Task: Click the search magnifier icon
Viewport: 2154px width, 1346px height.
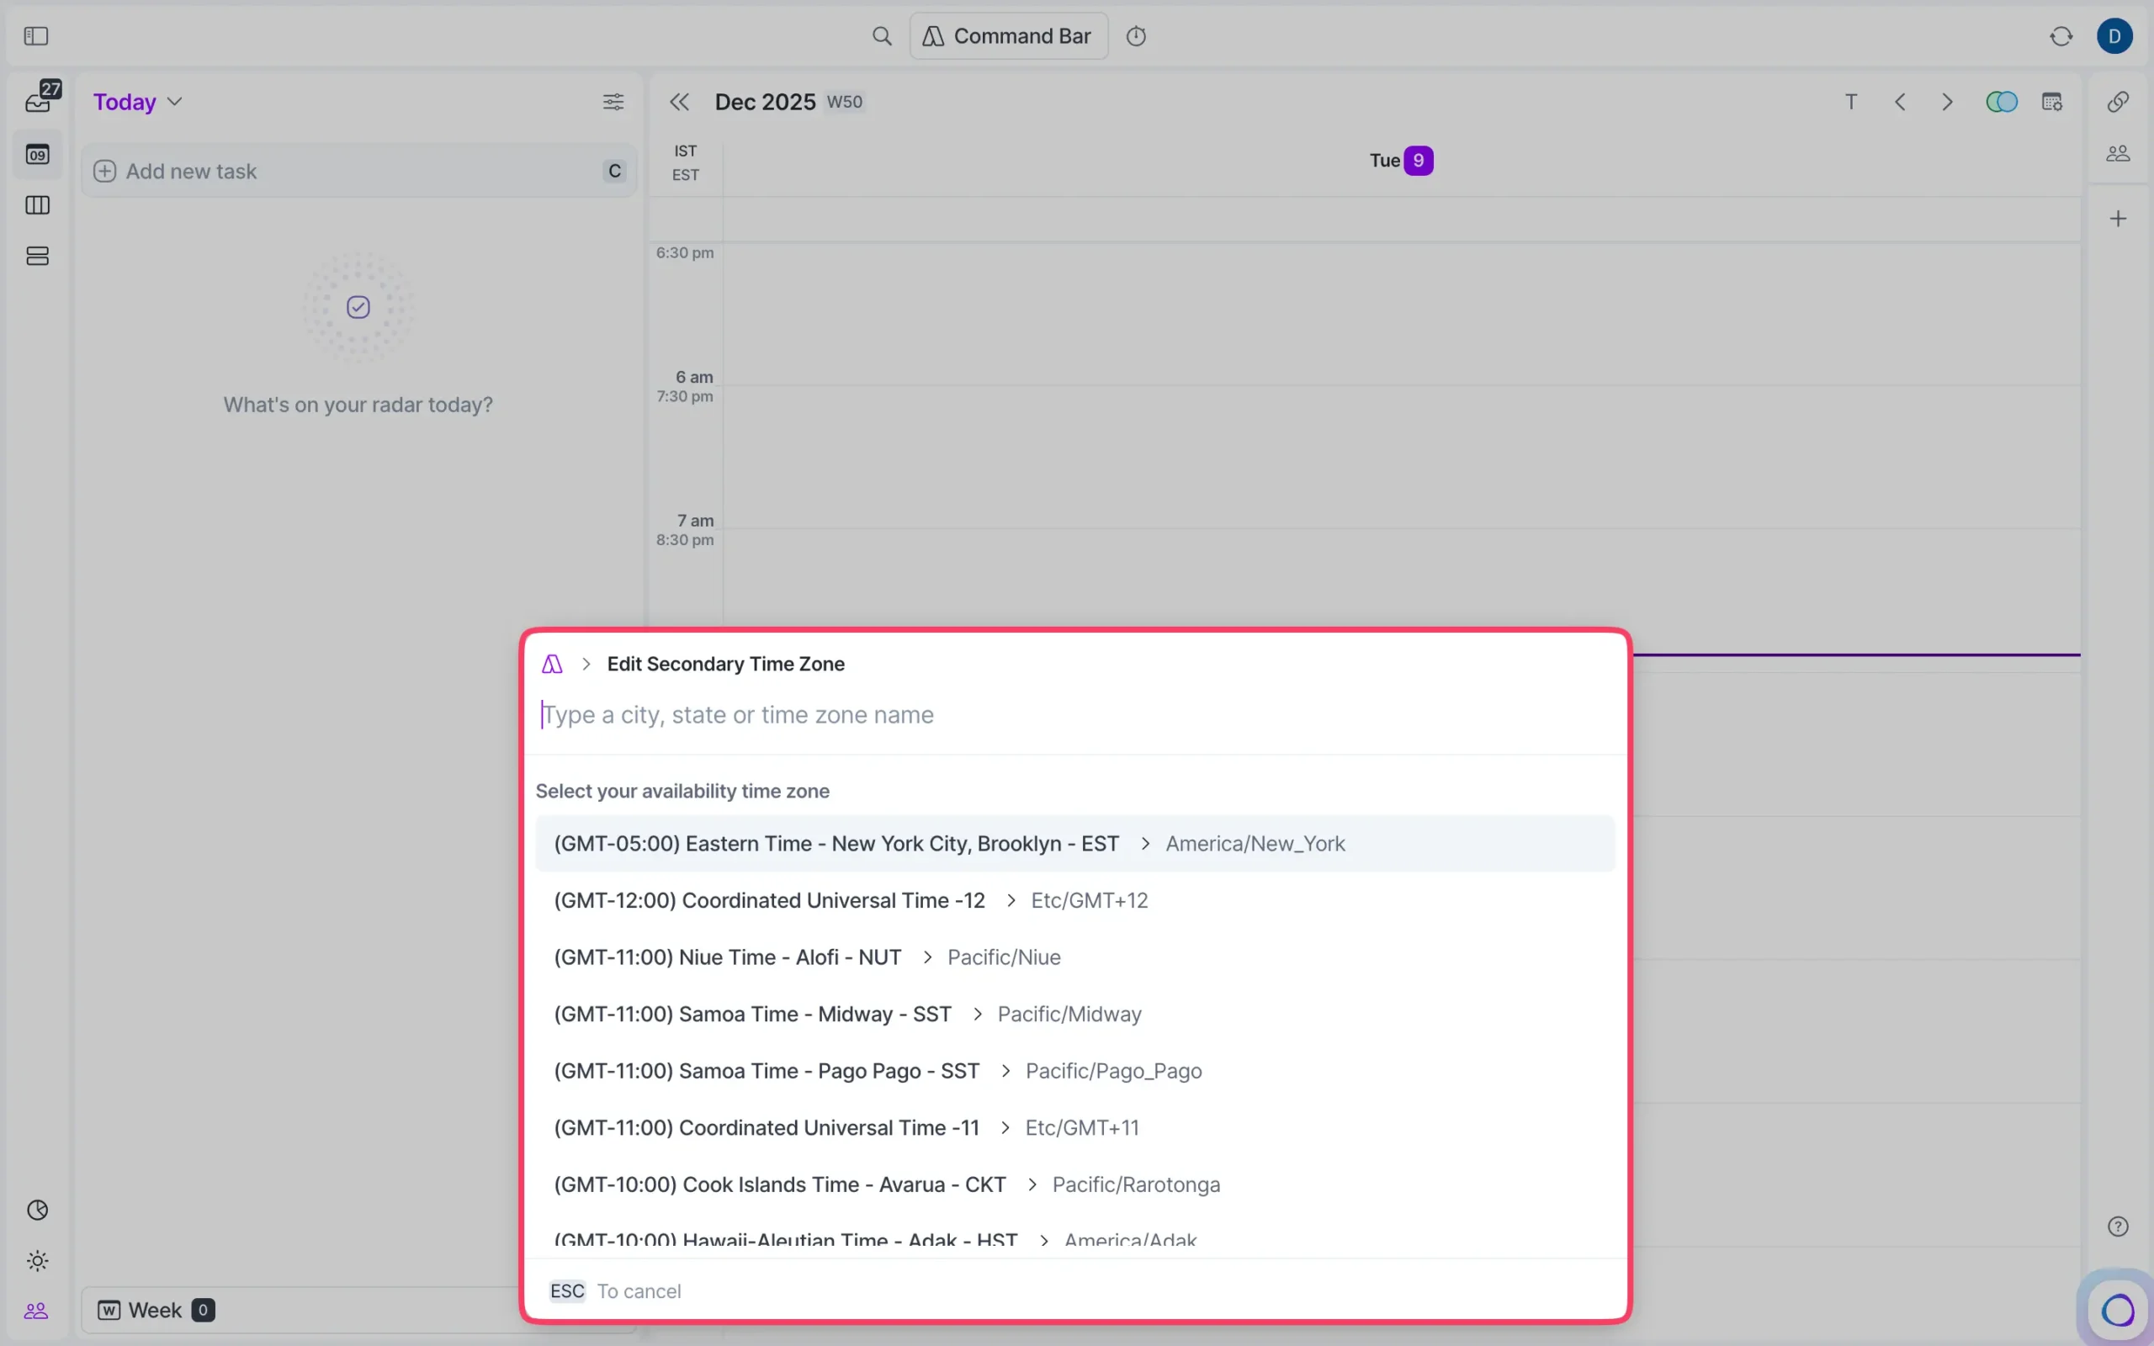Action: point(882,35)
